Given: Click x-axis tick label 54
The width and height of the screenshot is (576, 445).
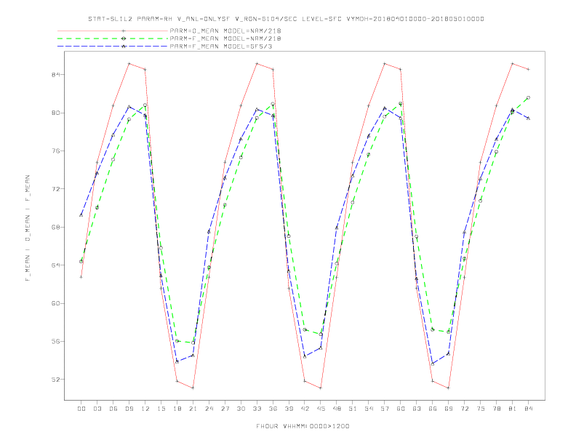Looking at the screenshot, I should pyautogui.click(x=369, y=409).
